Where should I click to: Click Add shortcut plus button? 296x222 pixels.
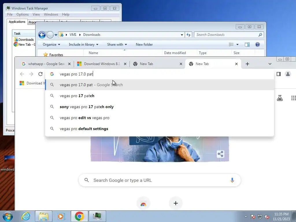pyautogui.click(x=175, y=203)
